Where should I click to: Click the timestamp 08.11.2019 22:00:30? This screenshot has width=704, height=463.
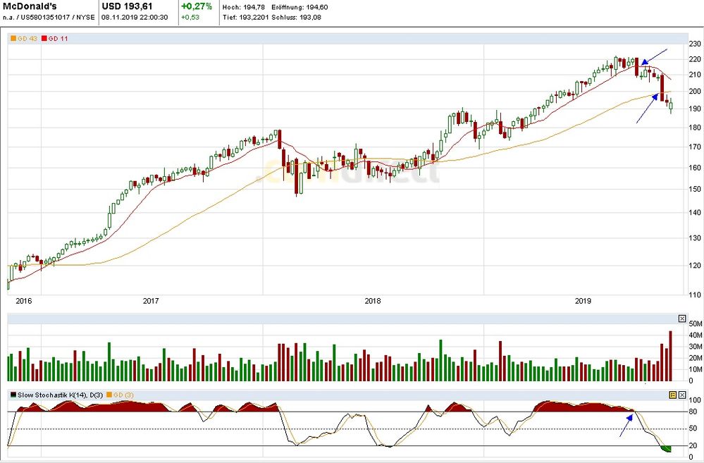[135, 18]
